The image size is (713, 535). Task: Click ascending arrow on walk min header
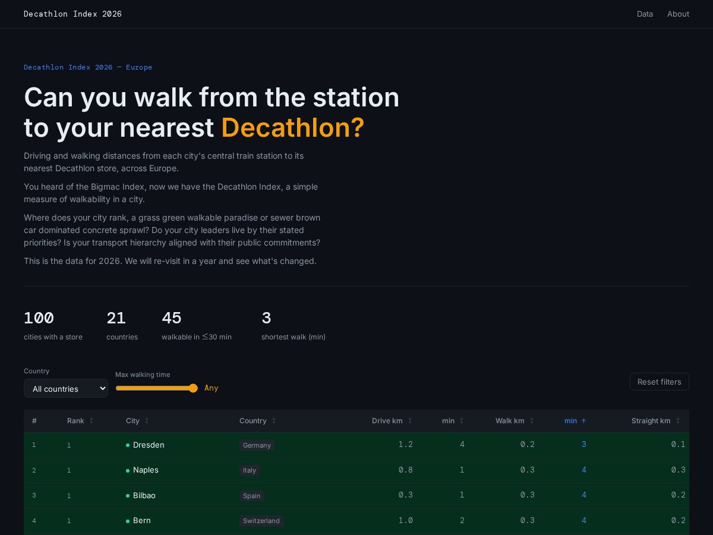pyautogui.click(x=583, y=421)
